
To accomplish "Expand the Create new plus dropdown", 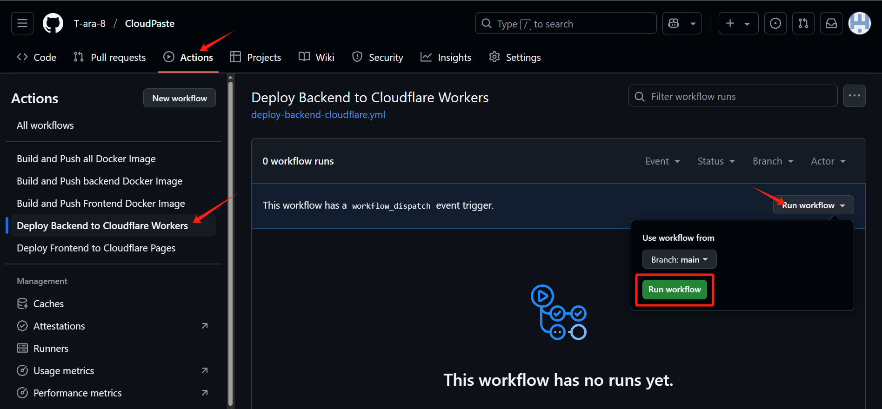I will 738,23.
